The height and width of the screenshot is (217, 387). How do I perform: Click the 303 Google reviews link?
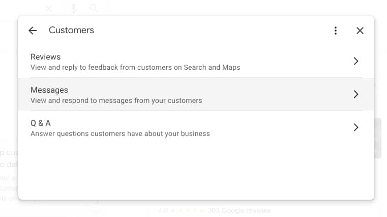coord(239,210)
